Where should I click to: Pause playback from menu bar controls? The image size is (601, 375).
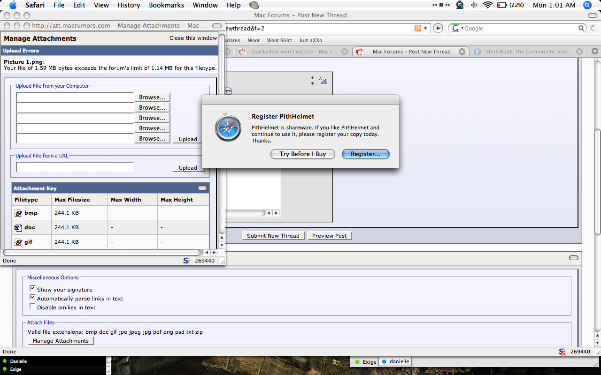pyautogui.click(x=441, y=5)
